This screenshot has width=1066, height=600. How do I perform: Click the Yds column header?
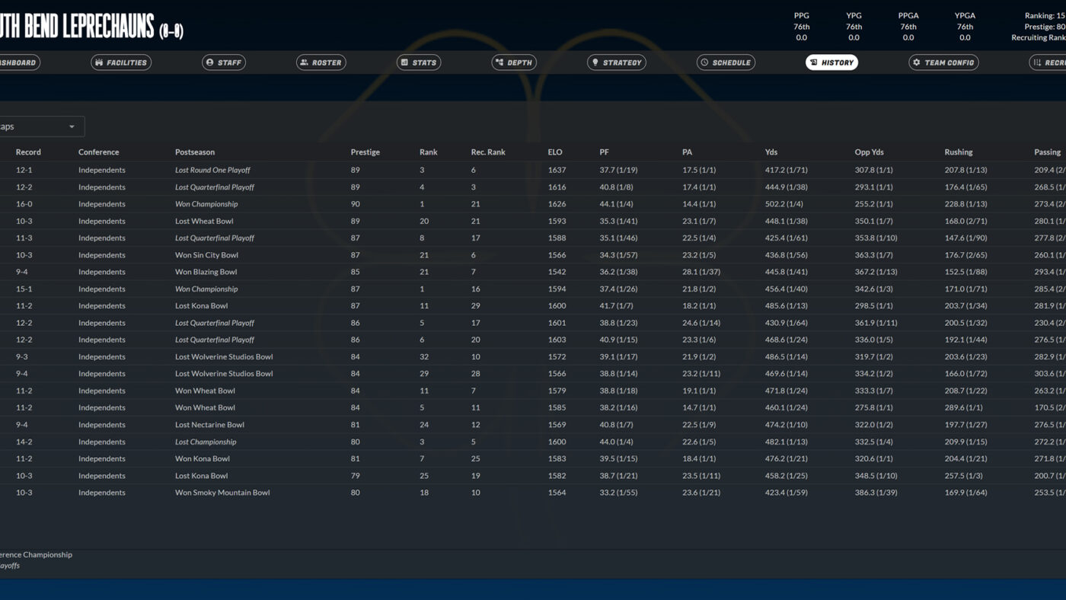tap(771, 152)
